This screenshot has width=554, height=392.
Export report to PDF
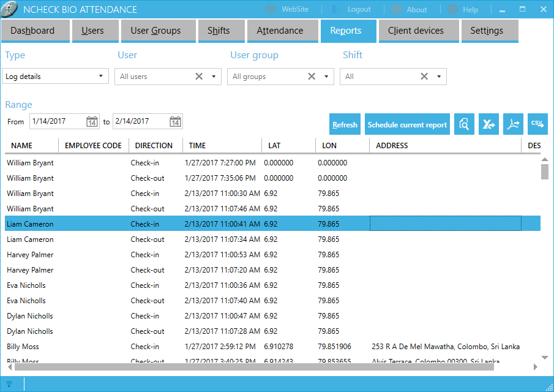[513, 124]
